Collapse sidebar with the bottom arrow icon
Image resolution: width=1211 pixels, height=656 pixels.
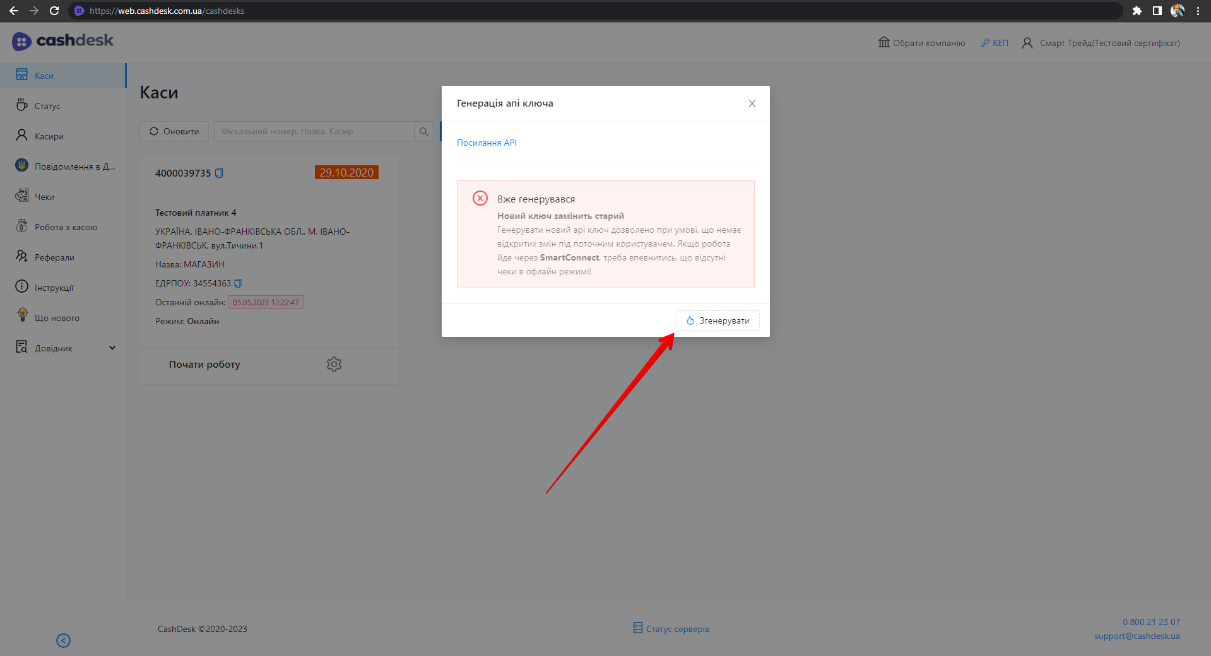[x=63, y=640]
